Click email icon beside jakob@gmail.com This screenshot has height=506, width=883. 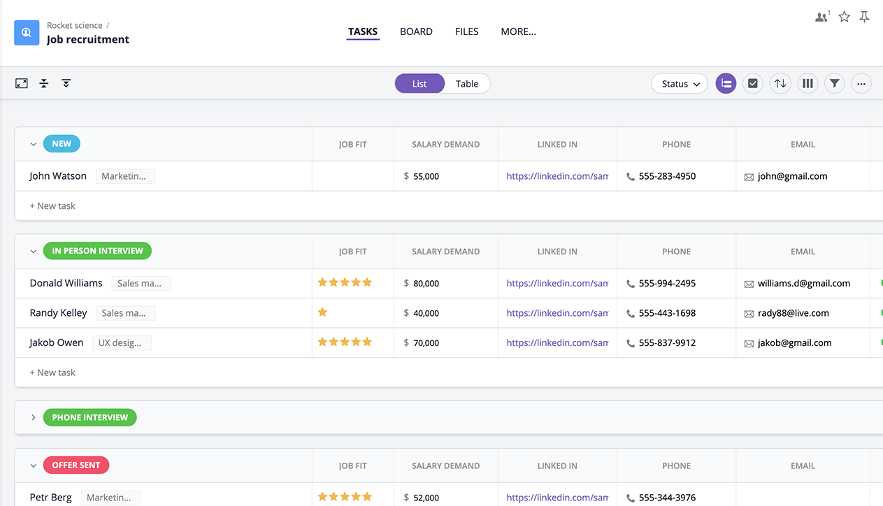pos(749,343)
